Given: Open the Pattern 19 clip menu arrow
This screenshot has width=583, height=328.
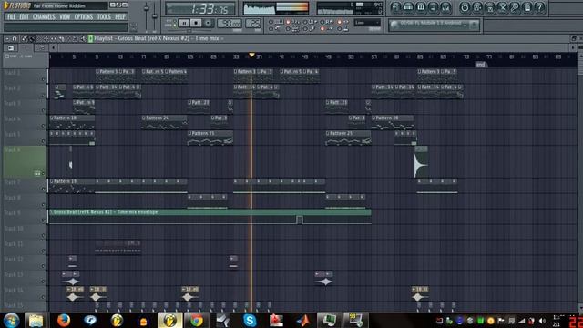Looking at the screenshot, I should point(52,181).
